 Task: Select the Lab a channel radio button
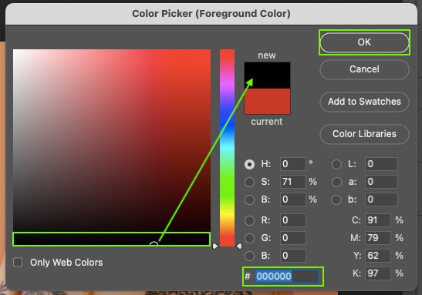coord(336,182)
